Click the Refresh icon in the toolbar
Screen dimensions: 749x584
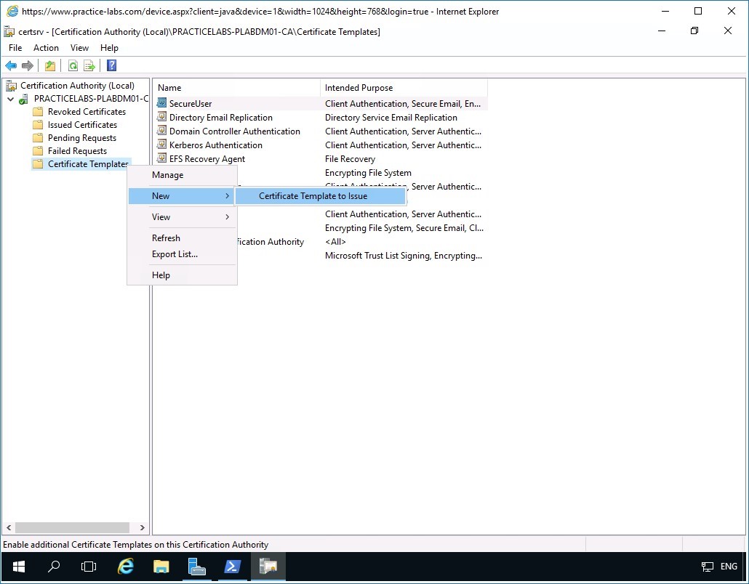(x=73, y=65)
